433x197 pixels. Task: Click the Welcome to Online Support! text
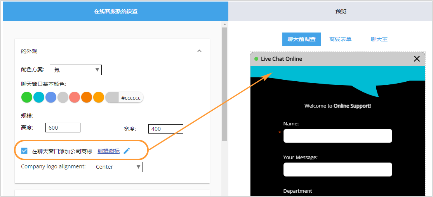coord(338,106)
